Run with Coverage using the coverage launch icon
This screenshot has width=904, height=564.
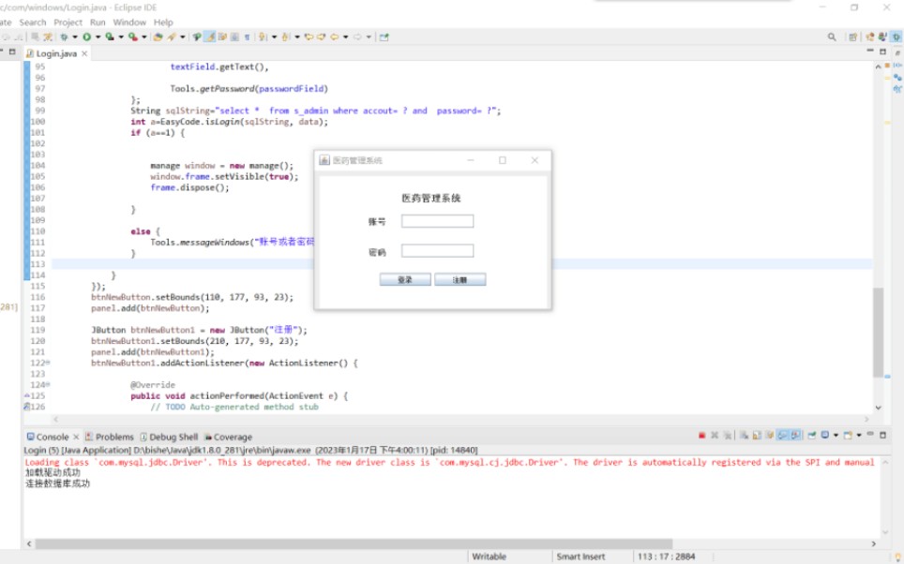click(x=109, y=37)
